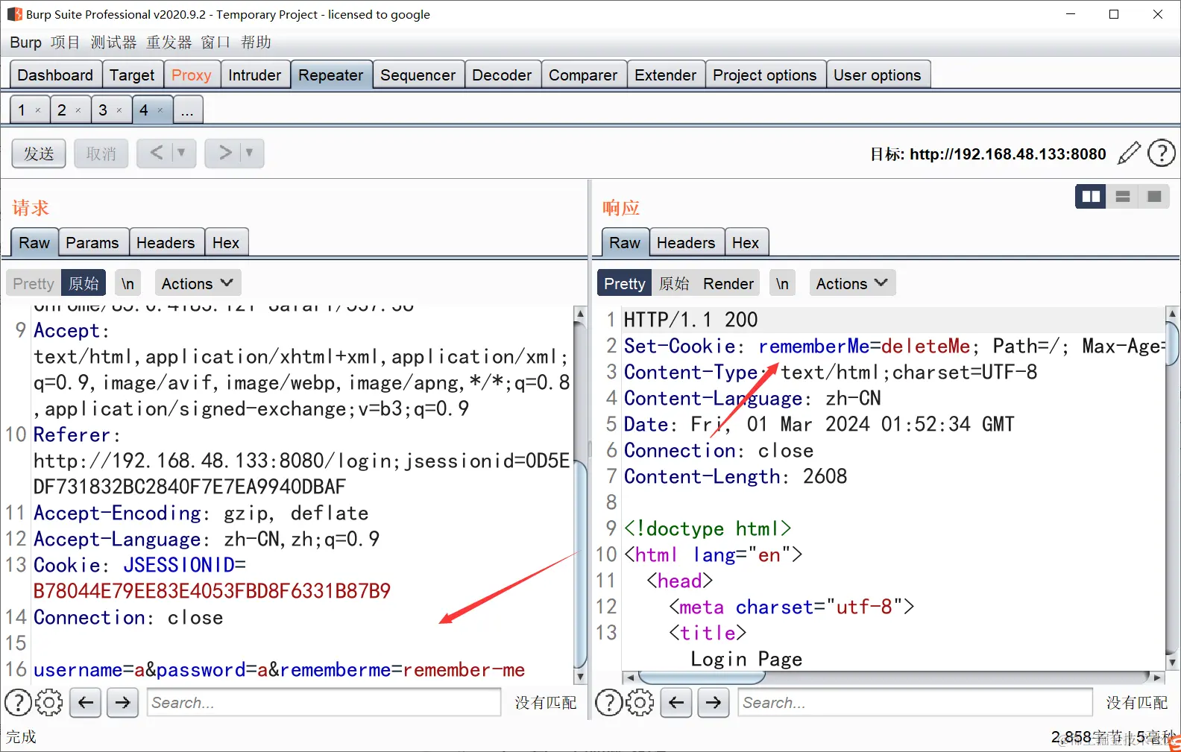Close Repeater tab 3
This screenshot has width=1181, height=752.
[119, 110]
